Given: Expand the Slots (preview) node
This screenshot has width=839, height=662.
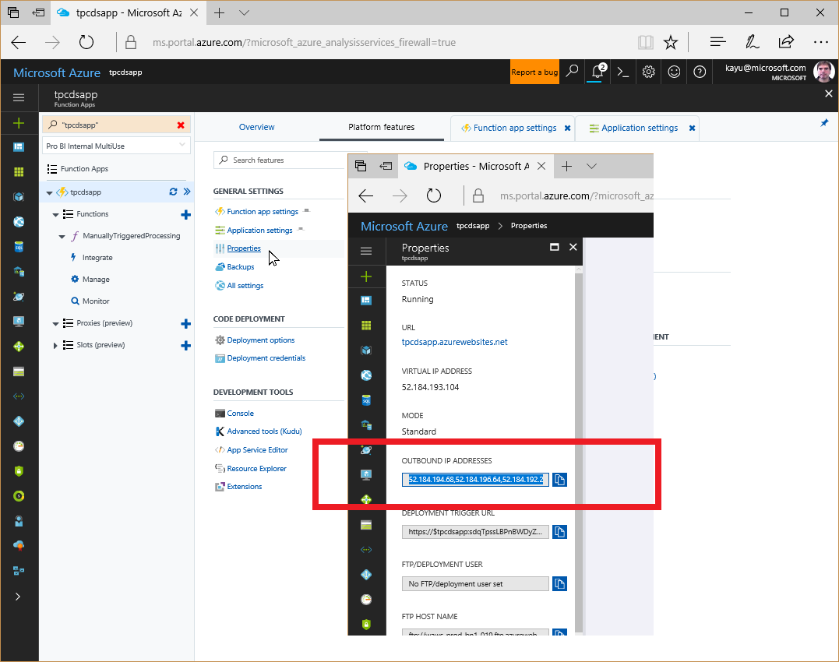Looking at the screenshot, I should tap(55, 346).
